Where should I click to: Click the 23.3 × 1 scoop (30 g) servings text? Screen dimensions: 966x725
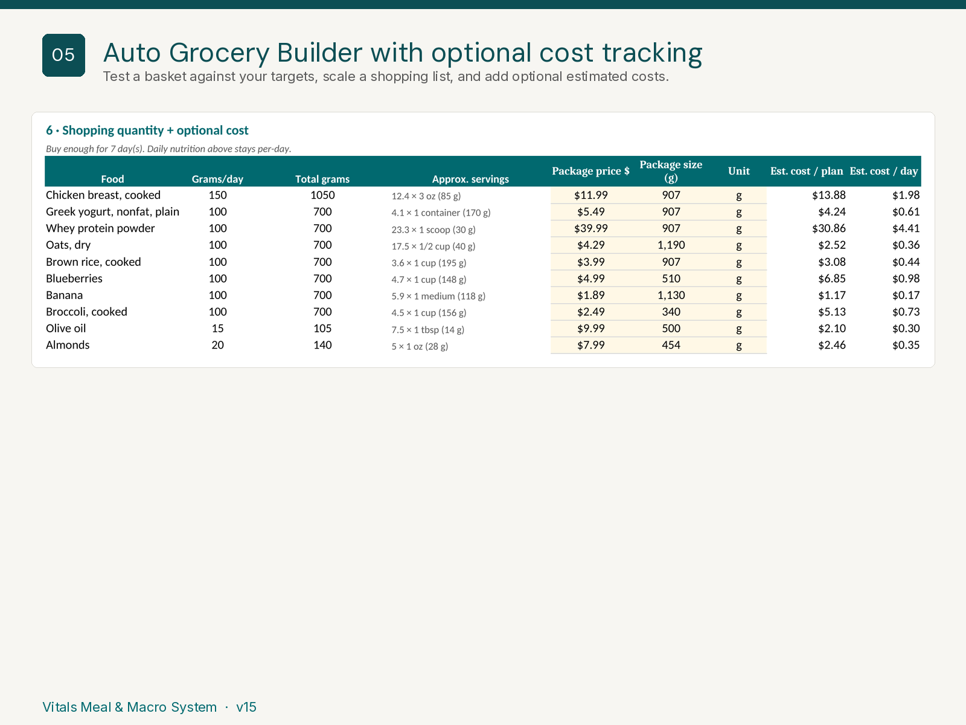point(433,230)
